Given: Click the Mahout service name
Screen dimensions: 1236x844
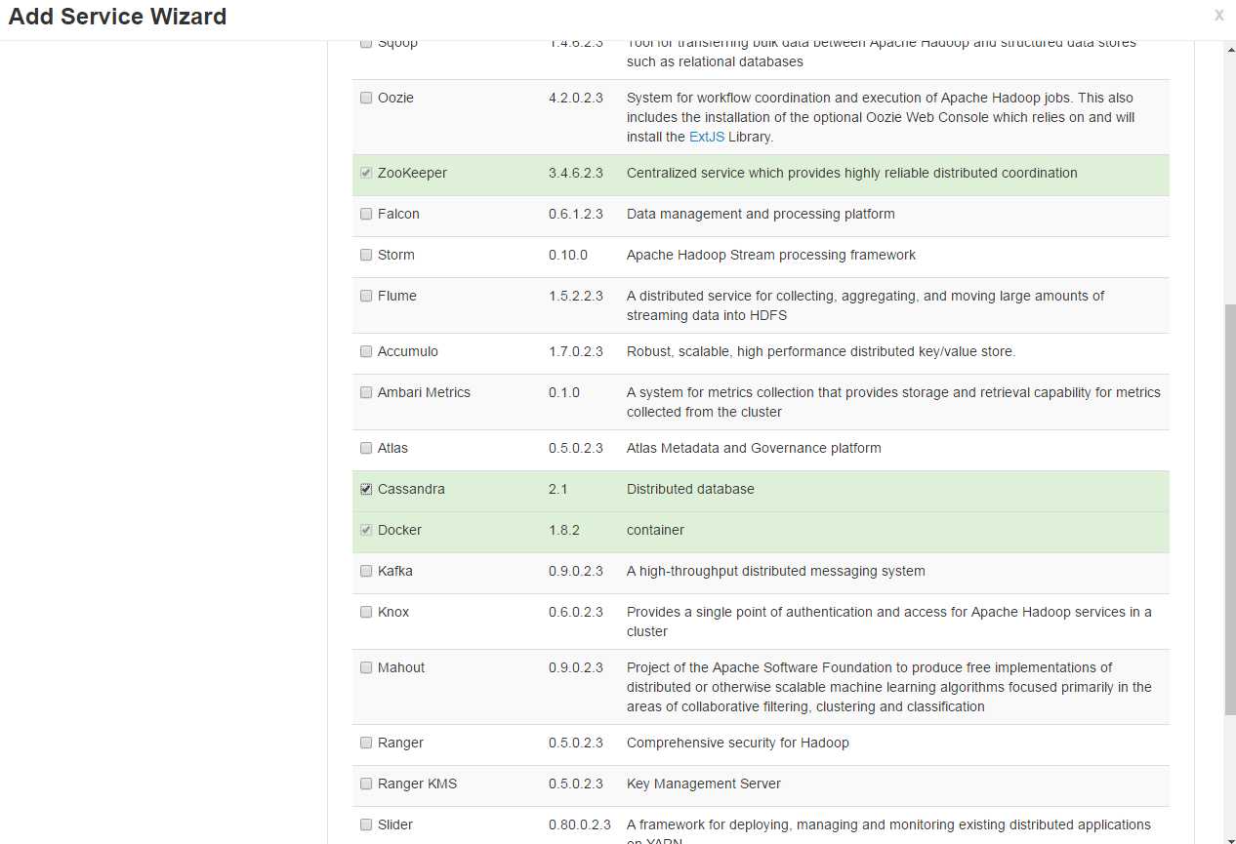Looking at the screenshot, I should (x=401, y=667).
